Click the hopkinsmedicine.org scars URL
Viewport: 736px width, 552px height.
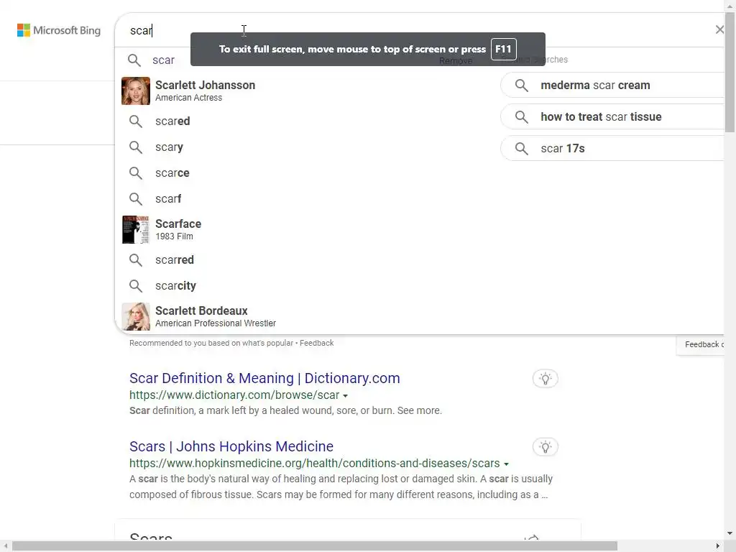point(315,464)
